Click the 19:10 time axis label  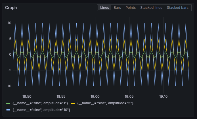coord(164,97)
